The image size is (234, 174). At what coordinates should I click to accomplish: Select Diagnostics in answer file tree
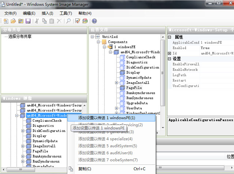(x=137, y=62)
